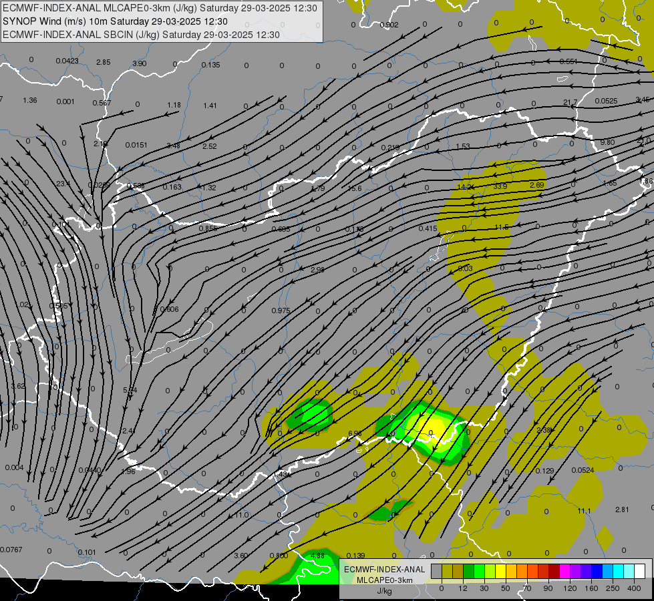Screen dimensions: 654x601
Task: Click the map value 0.139
Action: tap(355, 556)
